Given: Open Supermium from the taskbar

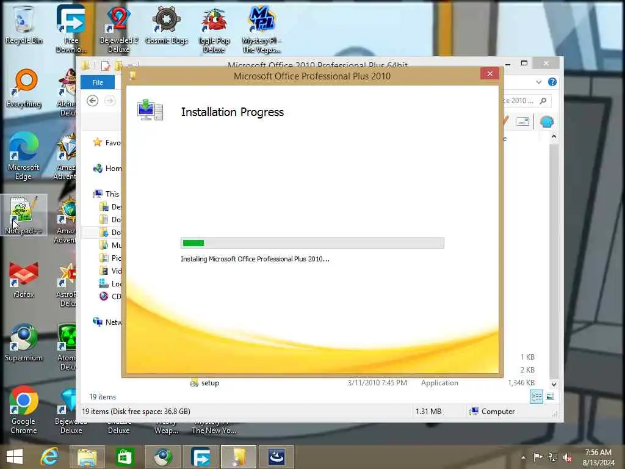Looking at the screenshot, I should [162, 457].
